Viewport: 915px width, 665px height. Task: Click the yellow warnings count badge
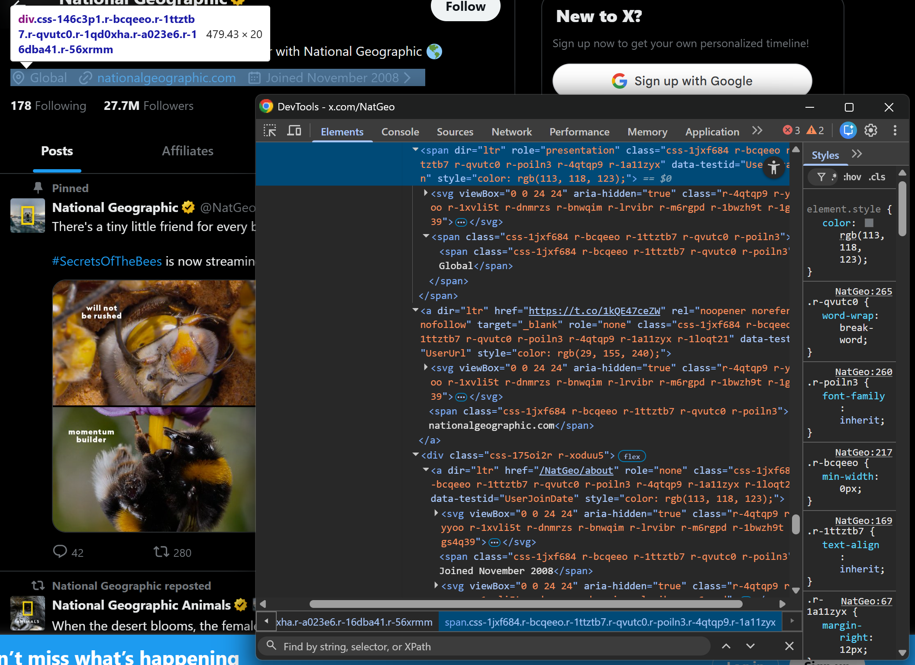[x=815, y=130]
